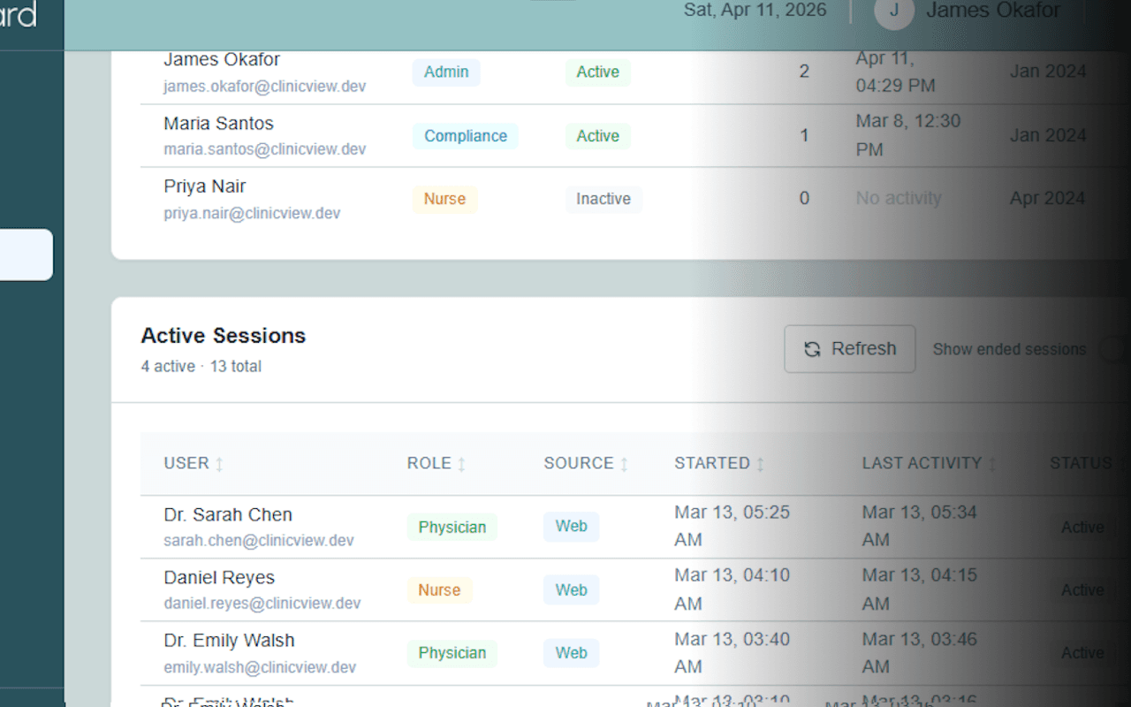The height and width of the screenshot is (707, 1131).
Task: Click the email link maria.santos@clinicview.dev
Action: pos(264,149)
